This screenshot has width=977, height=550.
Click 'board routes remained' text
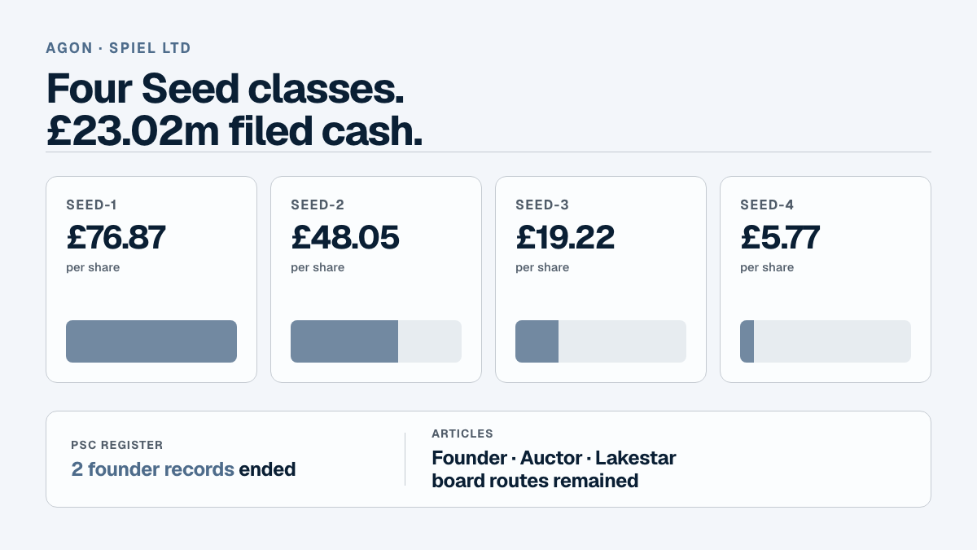click(x=535, y=481)
